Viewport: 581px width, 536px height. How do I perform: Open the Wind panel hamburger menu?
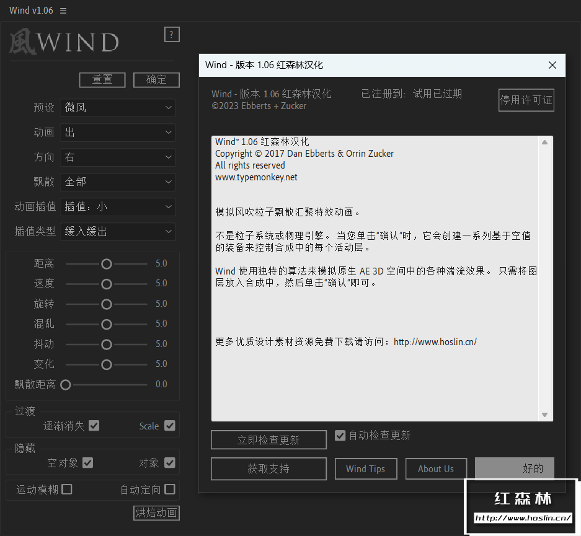tap(63, 11)
